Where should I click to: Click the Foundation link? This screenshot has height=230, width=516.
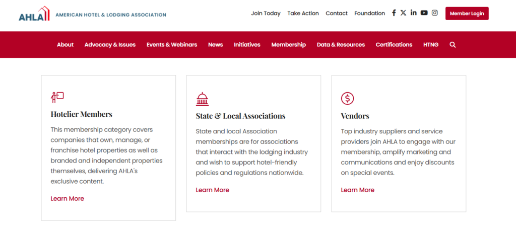(369, 14)
